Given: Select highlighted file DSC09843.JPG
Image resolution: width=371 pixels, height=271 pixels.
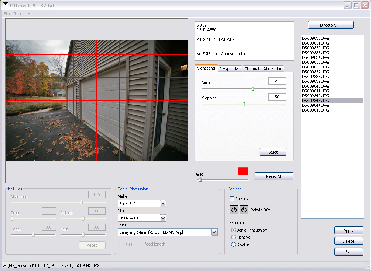Looking at the screenshot, I should [332, 100].
